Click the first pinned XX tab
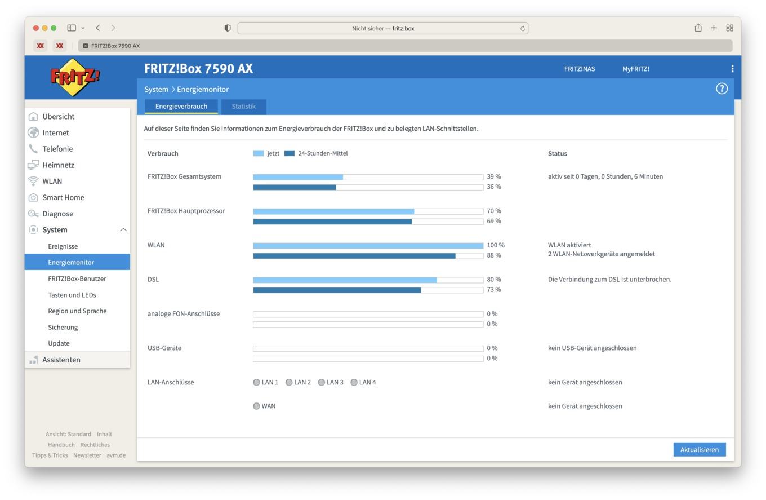 point(40,46)
